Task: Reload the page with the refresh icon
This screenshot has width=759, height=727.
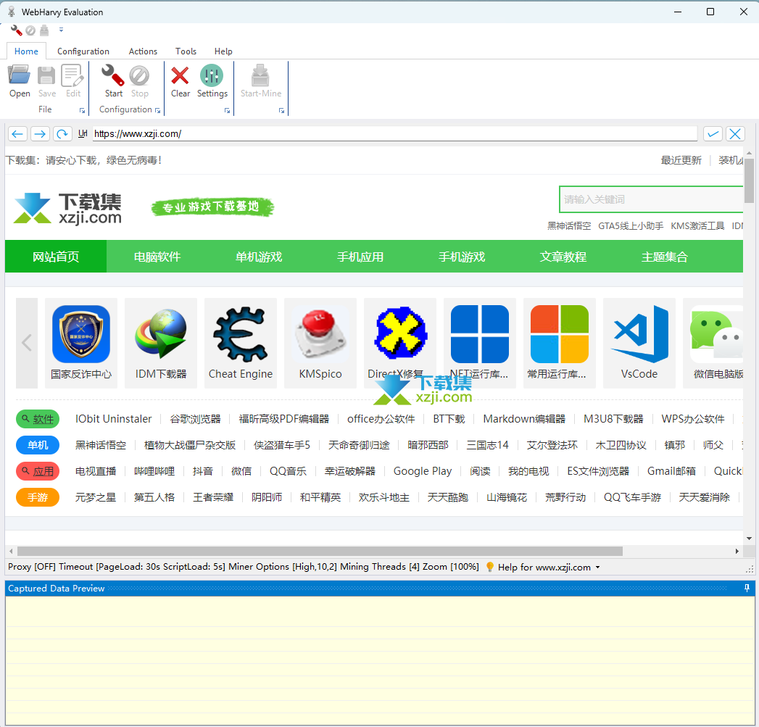Action: [62, 133]
